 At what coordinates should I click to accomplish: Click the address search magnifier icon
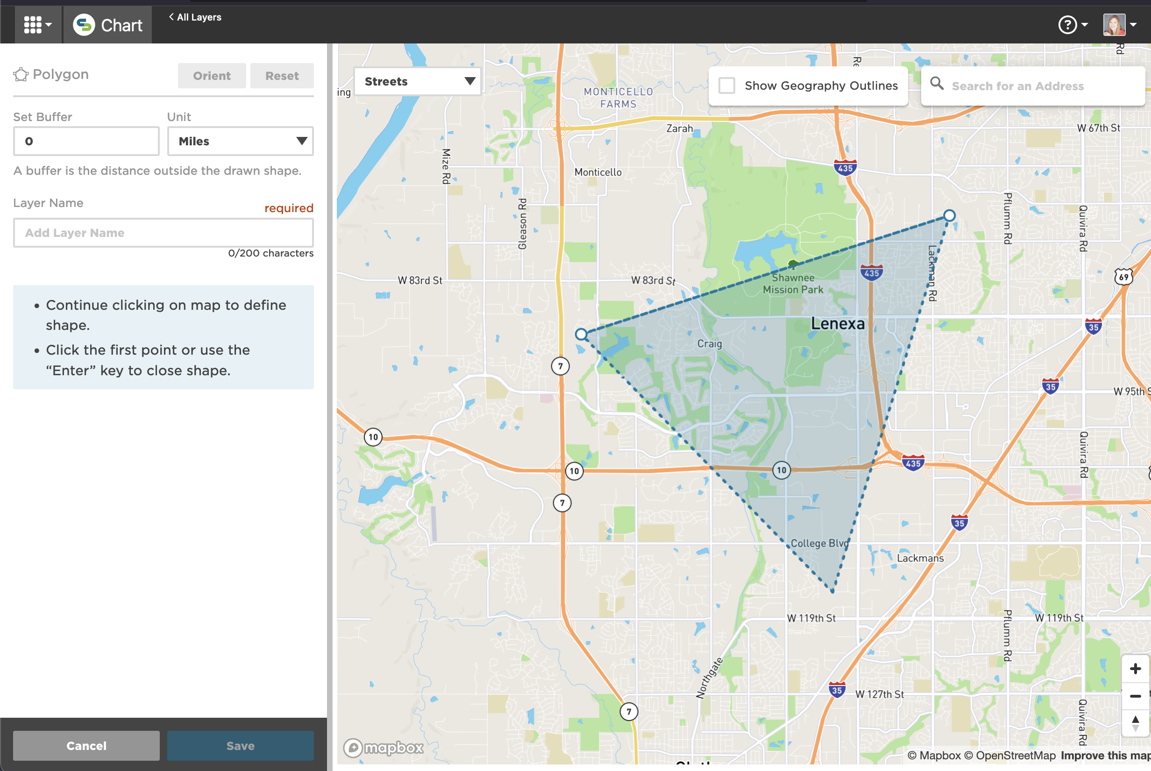point(937,84)
